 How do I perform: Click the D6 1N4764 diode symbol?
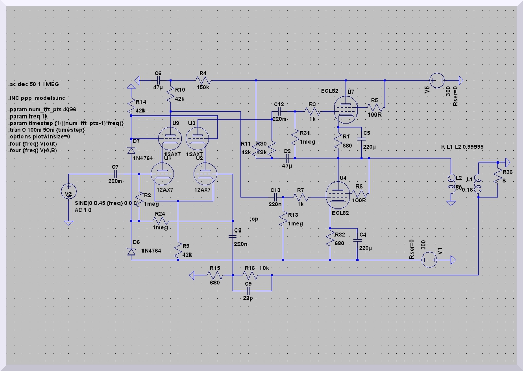[x=131, y=251]
